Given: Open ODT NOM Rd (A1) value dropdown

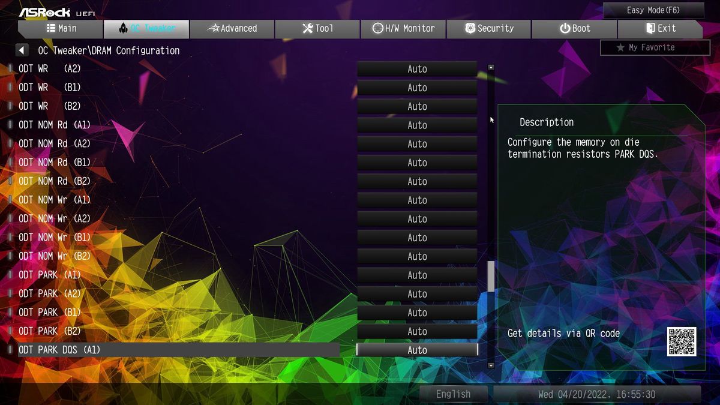Looking at the screenshot, I should click(x=417, y=125).
